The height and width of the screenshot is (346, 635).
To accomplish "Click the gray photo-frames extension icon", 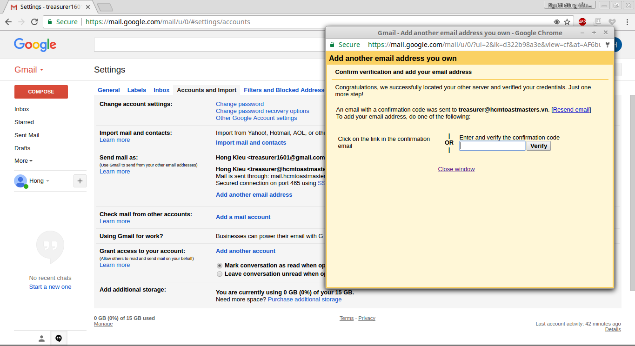I will click(x=598, y=22).
